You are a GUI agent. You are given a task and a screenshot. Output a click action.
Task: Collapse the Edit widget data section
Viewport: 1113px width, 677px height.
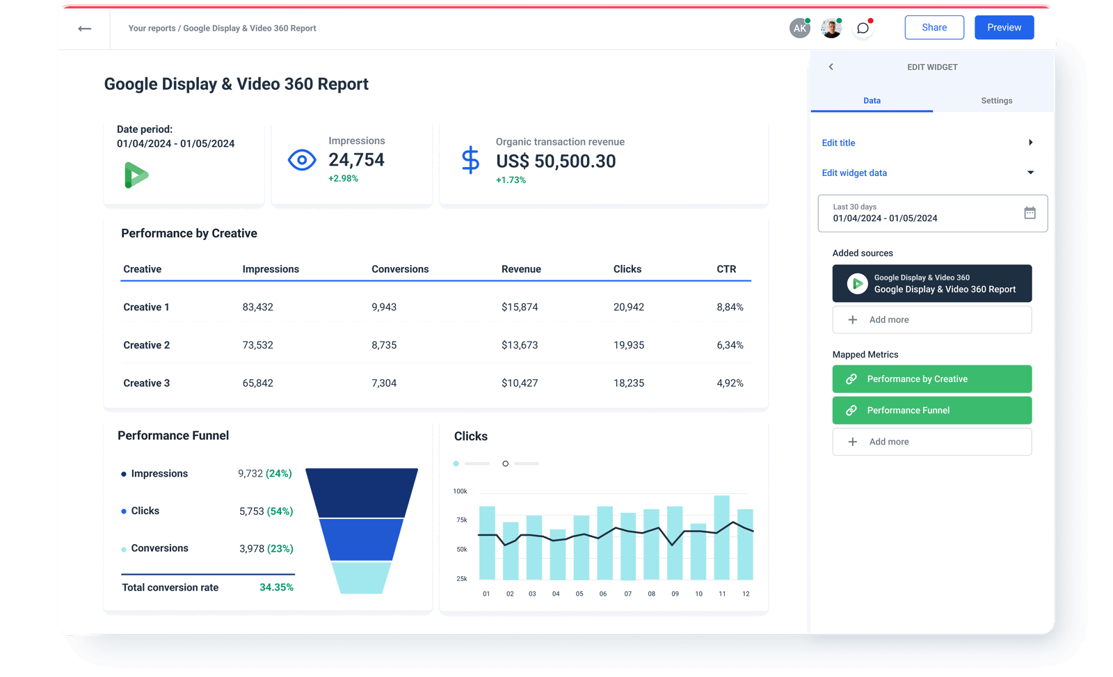[x=1031, y=172]
